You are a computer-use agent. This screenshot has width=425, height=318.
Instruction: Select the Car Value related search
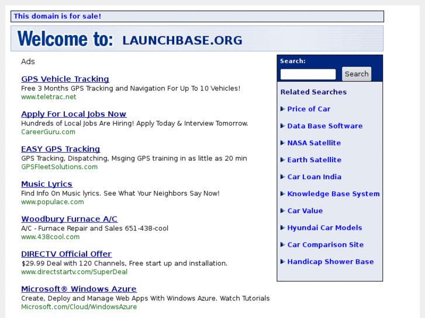coord(305,211)
